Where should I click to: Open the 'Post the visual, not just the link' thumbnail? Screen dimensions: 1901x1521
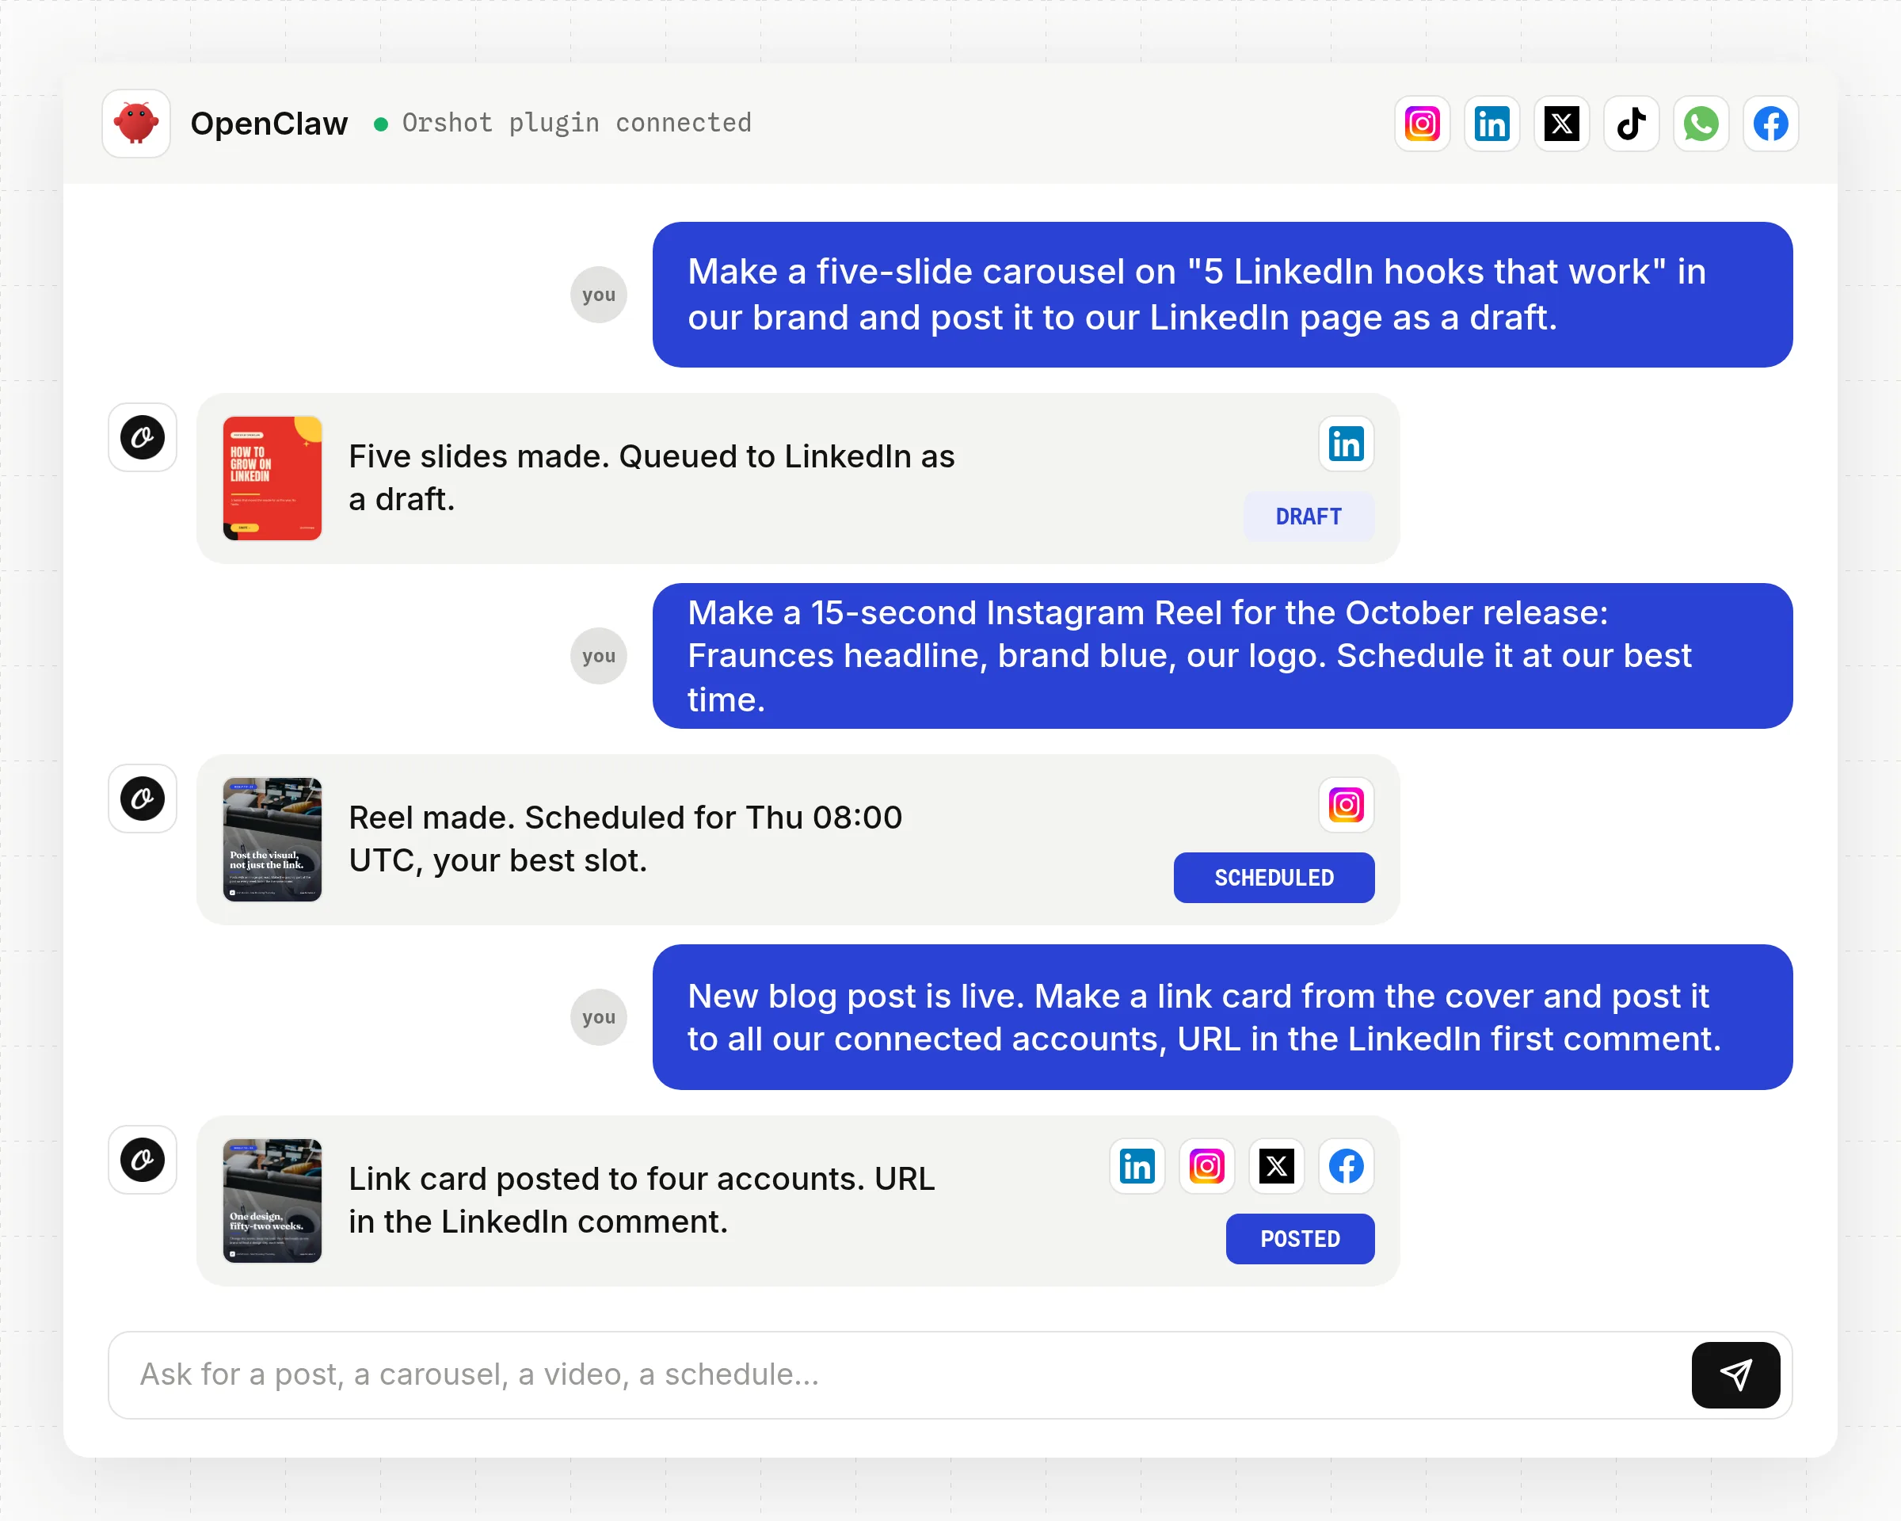tap(272, 840)
